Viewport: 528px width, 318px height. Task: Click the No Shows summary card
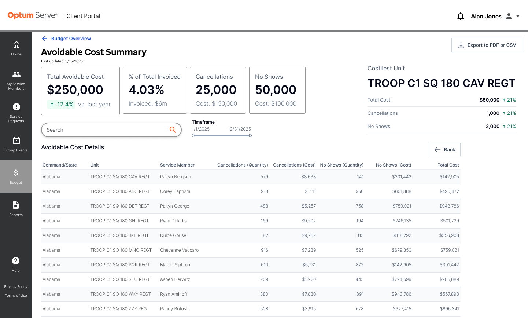(277, 90)
